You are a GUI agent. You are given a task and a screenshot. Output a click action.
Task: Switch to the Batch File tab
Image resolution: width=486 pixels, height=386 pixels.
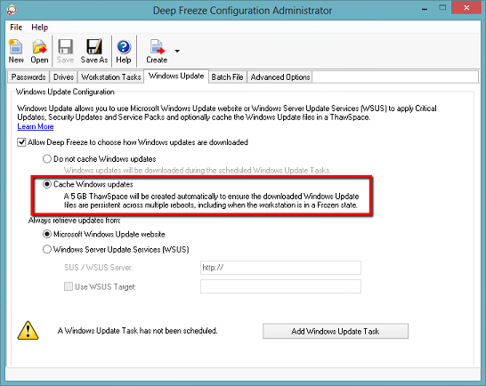pos(227,76)
